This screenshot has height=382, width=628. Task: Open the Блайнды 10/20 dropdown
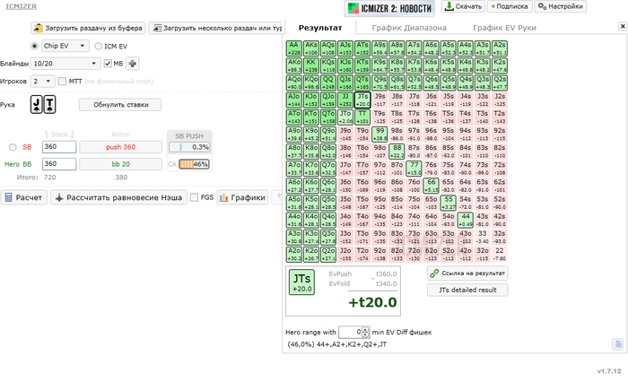point(65,64)
